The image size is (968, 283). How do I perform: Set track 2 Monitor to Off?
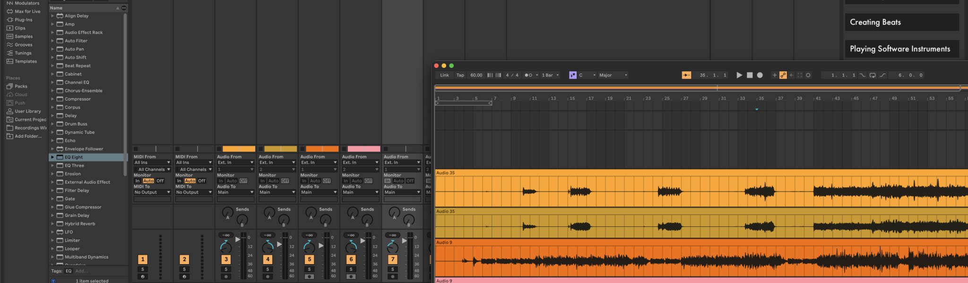[x=202, y=181]
